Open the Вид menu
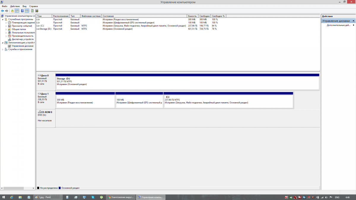Image resolution: width=356 pixels, height=200 pixels. point(24,6)
